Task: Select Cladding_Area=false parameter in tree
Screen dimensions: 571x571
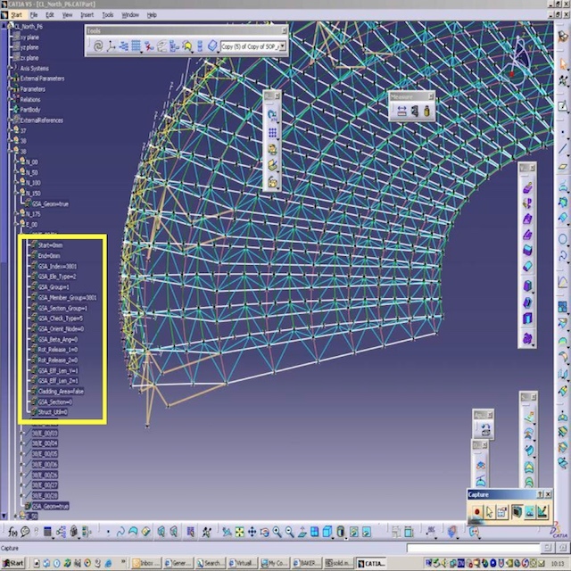Action: (61, 391)
